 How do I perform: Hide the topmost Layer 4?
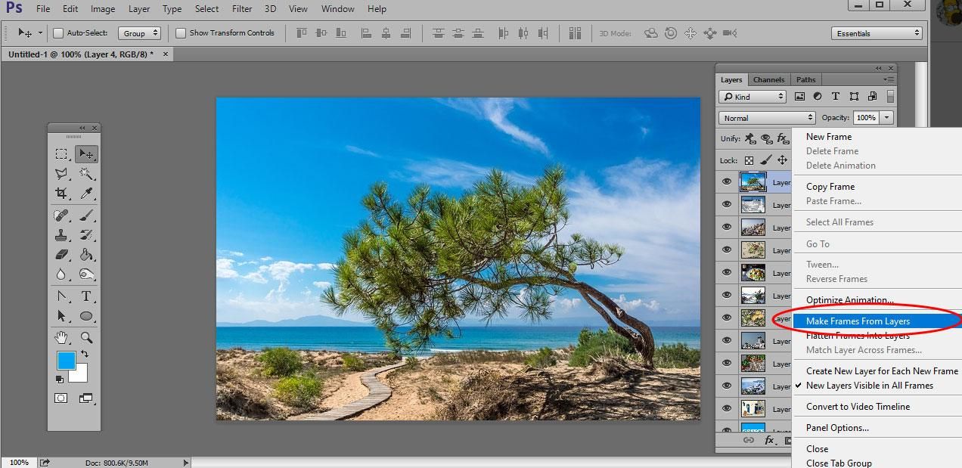(726, 181)
